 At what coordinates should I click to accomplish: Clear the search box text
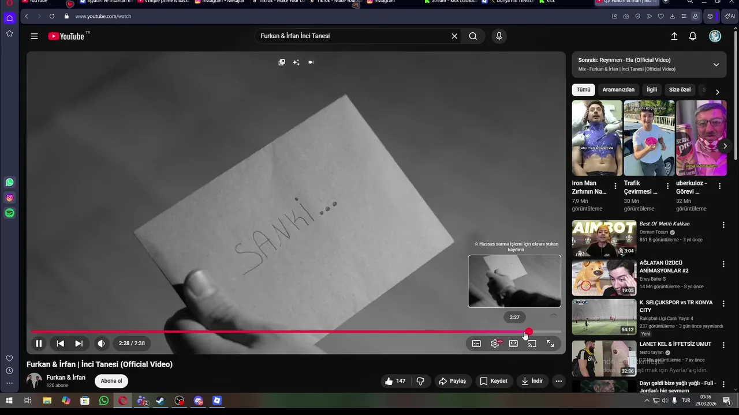click(454, 36)
